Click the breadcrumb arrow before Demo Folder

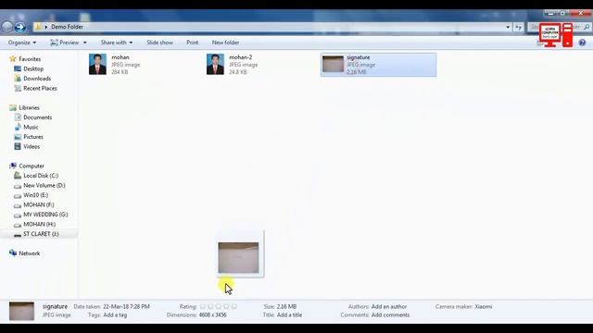pyautogui.click(x=46, y=27)
